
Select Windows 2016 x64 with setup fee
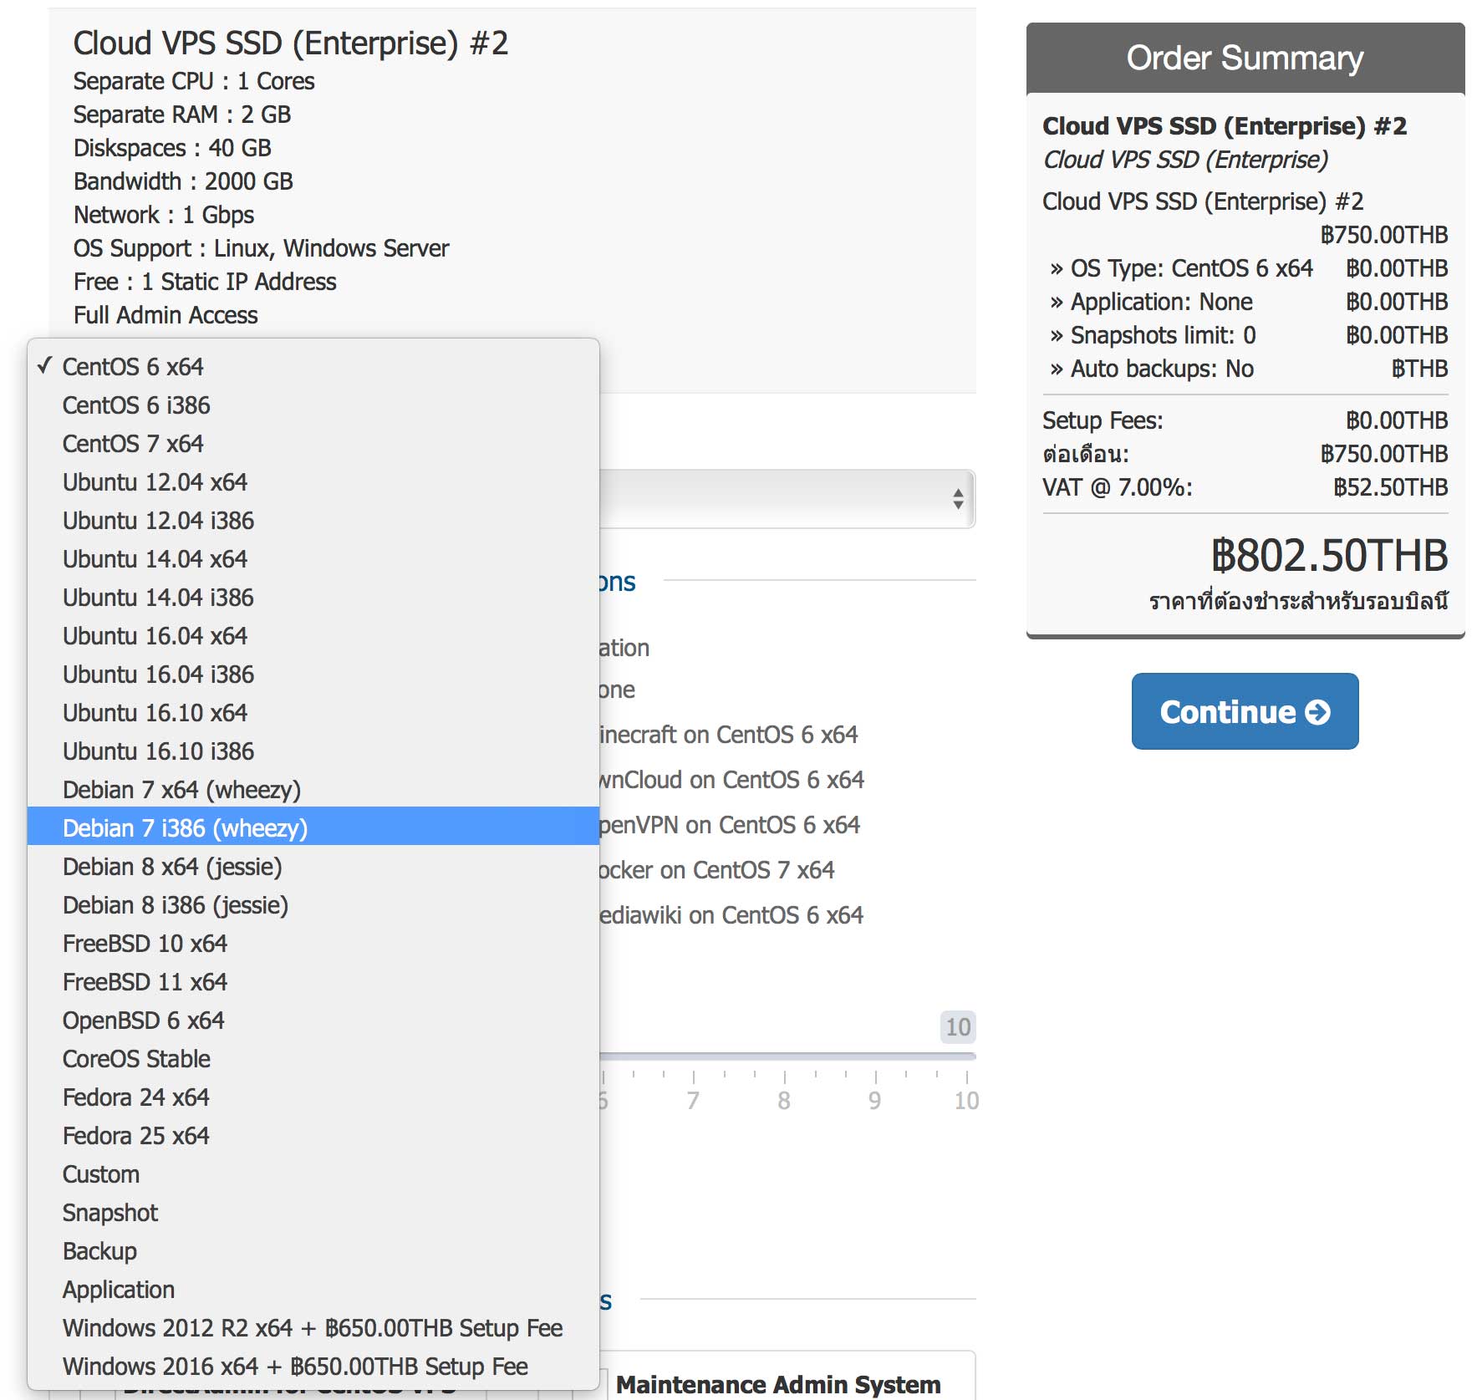point(295,1367)
